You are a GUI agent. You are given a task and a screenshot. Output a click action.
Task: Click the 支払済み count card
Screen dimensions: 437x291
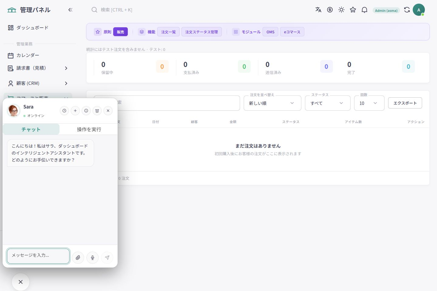coord(214,68)
